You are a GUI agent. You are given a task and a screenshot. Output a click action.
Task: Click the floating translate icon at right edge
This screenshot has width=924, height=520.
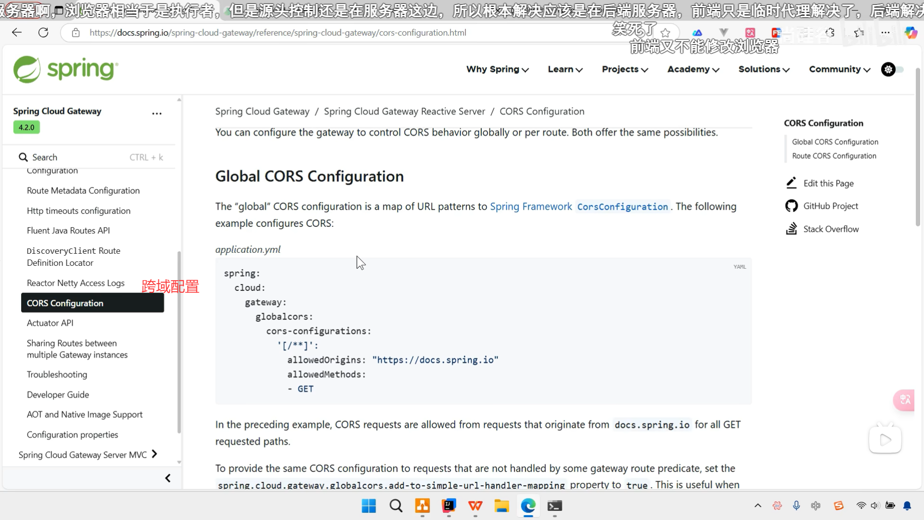905,400
